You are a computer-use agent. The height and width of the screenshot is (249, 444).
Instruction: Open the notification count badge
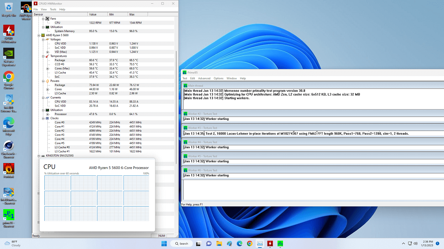point(437,243)
